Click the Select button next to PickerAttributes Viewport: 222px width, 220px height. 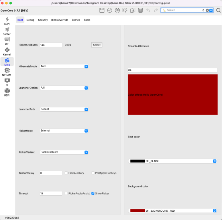97,45
